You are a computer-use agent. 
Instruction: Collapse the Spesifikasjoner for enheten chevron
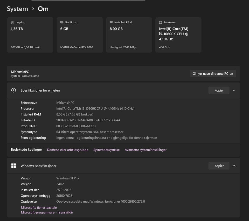click(x=234, y=90)
